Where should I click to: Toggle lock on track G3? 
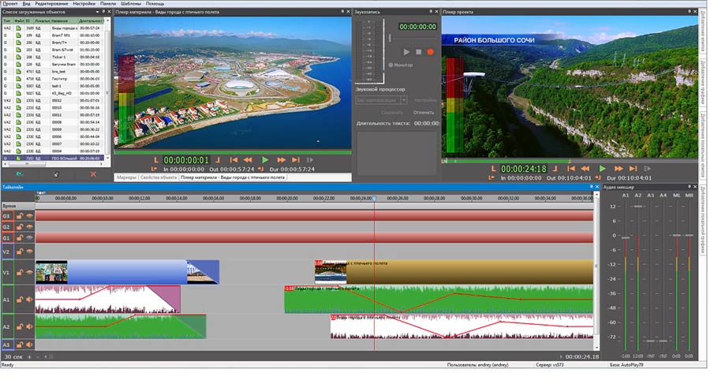[20, 216]
